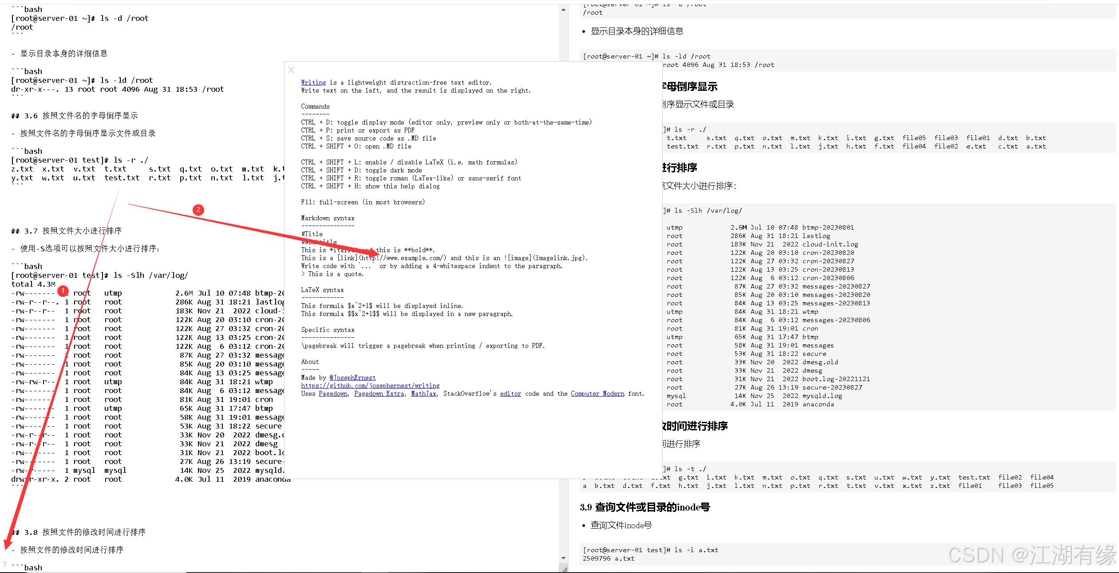
Task: Click 'wtmp' entry in preview listing
Action: pos(810,312)
